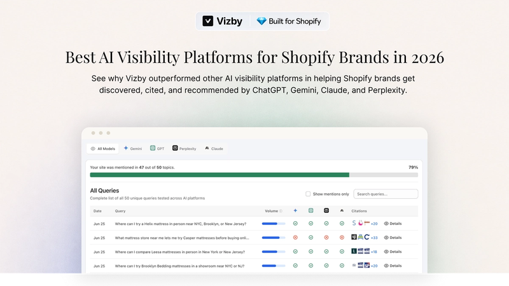Image resolution: width=509 pixels, height=286 pixels.
Task: Click the Claude column header icon
Action: (x=342, y=211)
